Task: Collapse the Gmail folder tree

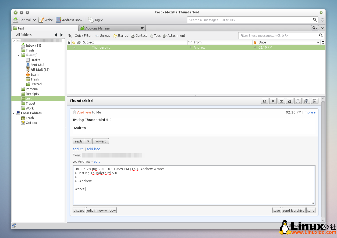Action: (x=18, y=55)
